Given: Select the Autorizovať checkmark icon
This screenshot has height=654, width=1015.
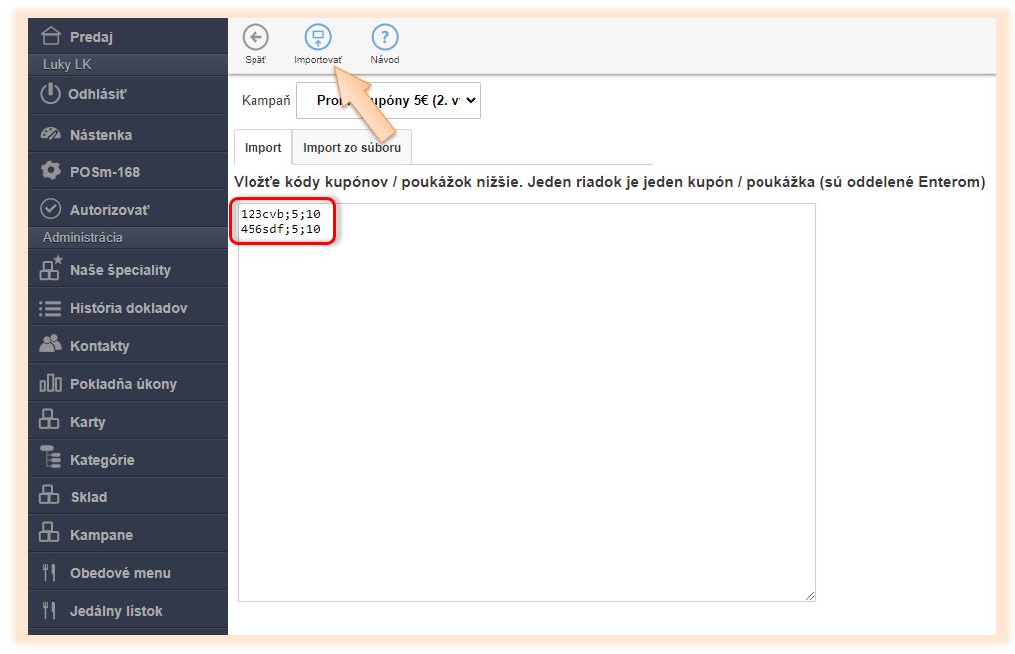Looking at the screenshot, I should (x=50, y=209).
